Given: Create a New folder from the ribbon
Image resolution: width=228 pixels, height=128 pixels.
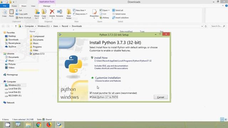Looking at the screenshot, I should (69, 14).
